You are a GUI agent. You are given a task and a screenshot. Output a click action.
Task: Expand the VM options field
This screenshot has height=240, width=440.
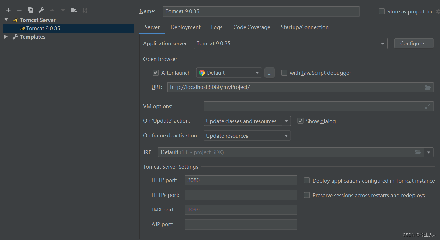point(428,106)
